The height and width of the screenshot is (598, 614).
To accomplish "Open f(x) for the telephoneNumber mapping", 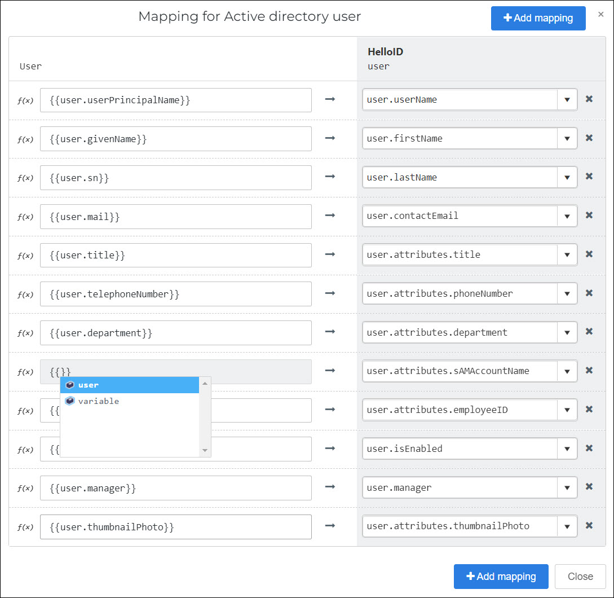I will pos(25,294).
